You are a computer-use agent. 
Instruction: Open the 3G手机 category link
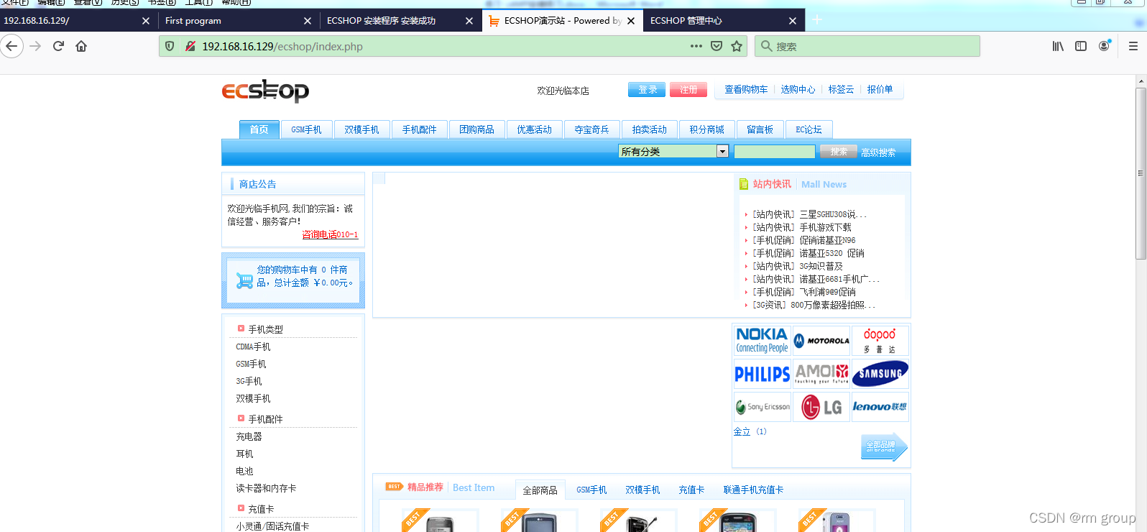(249, 381)
